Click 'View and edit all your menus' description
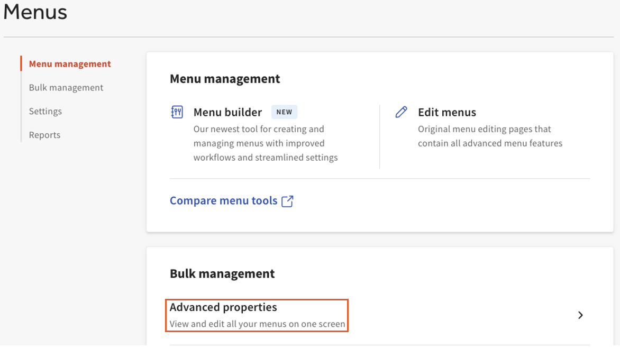620x348 pixels. click(x=257, y=324)
